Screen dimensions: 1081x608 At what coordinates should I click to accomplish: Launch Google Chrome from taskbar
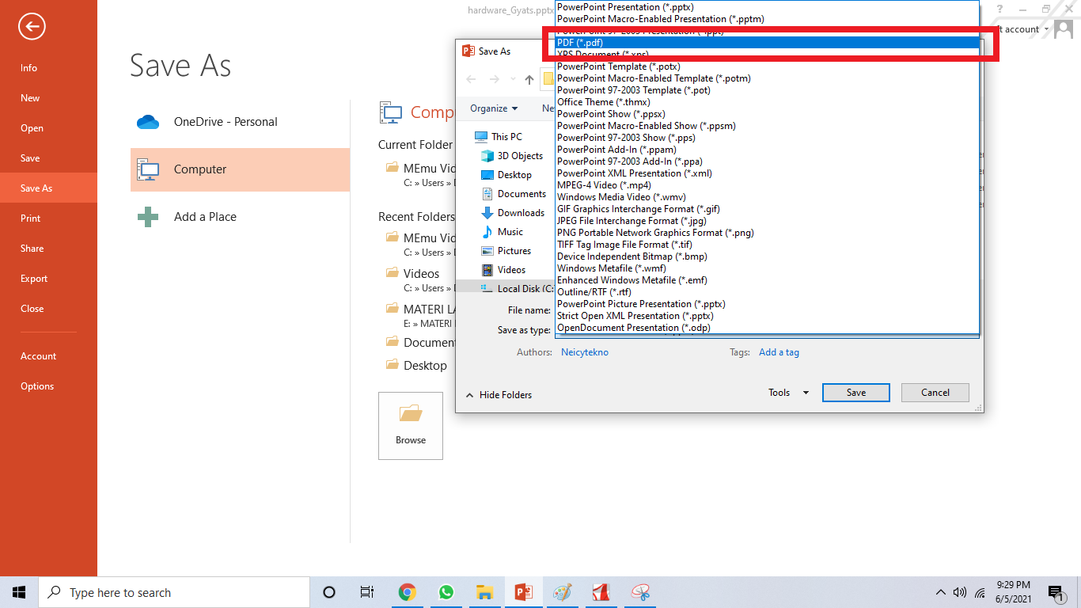coord(408,592)
